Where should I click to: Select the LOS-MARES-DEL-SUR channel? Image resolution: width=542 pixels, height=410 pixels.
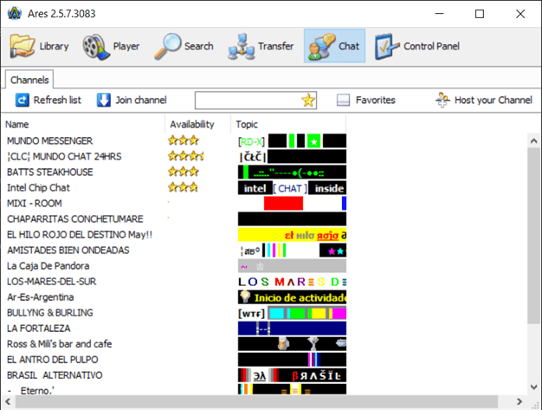[51, 282]
